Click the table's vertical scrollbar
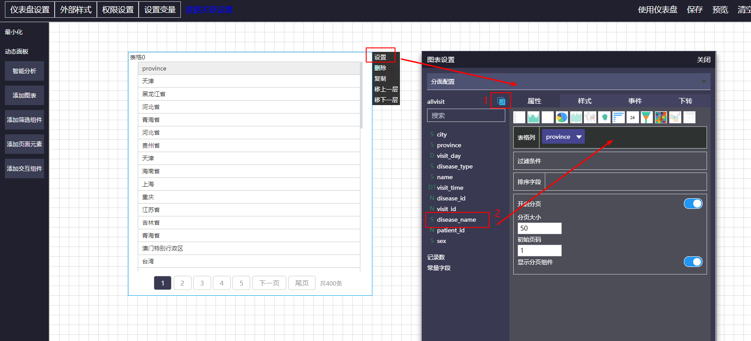Viewport: 751px width, 341px height. click(361, 95)
